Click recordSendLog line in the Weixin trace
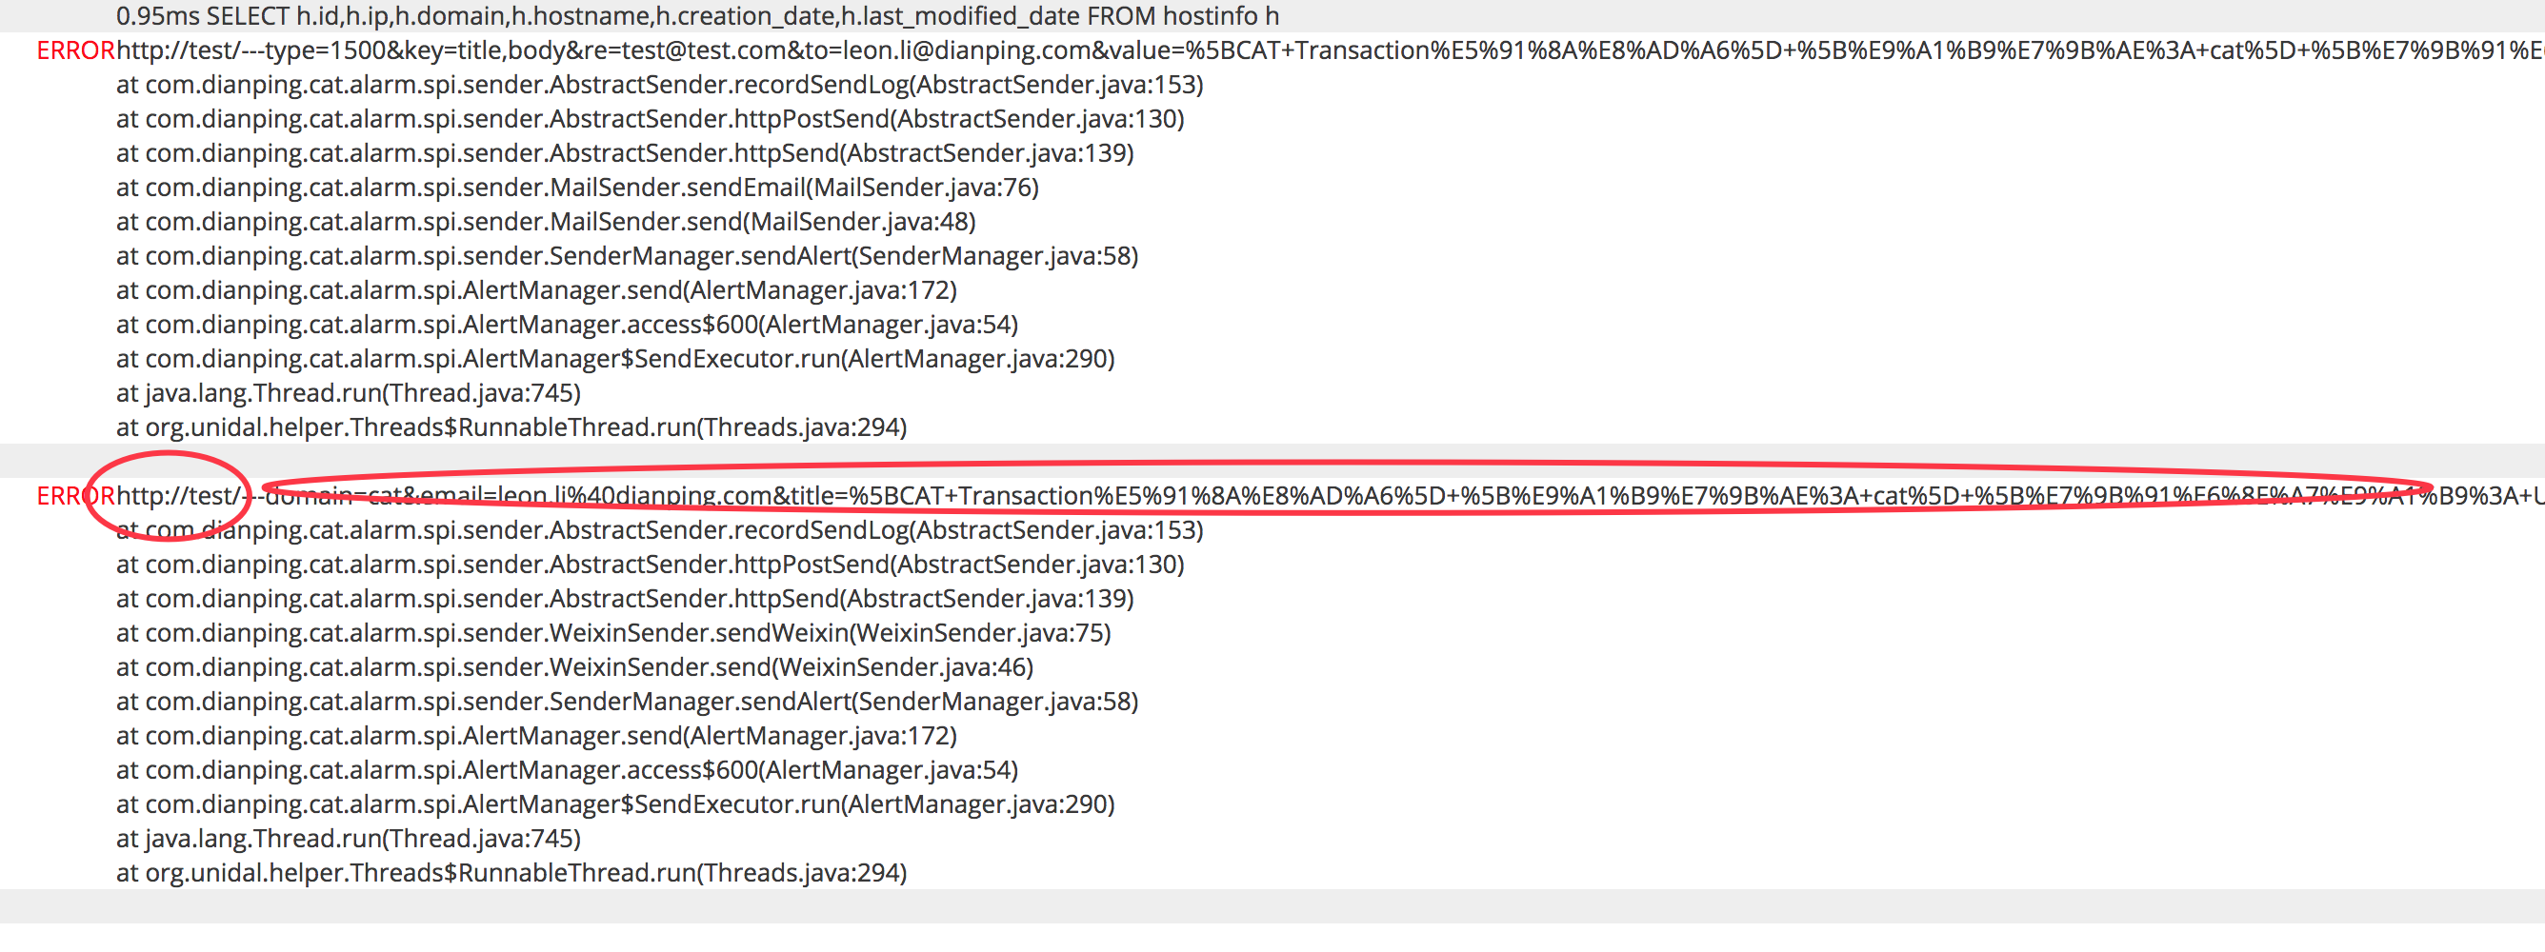 659,530
